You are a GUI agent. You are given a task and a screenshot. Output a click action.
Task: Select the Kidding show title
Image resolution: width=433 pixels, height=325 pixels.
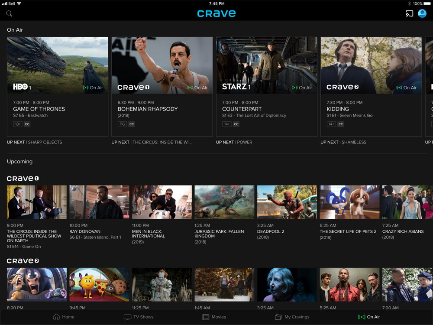point(338,109)
